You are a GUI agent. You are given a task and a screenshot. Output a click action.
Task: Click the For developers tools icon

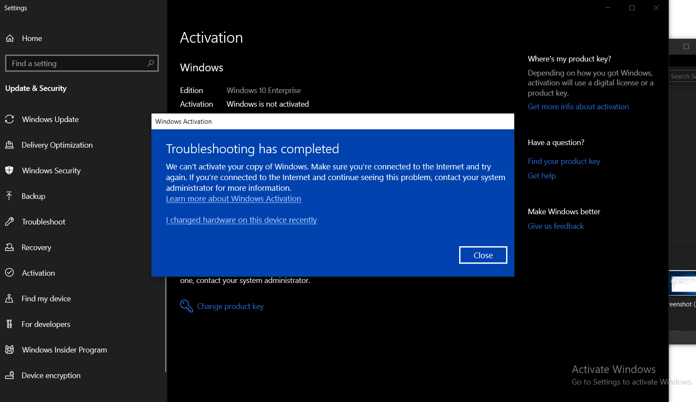9,324
